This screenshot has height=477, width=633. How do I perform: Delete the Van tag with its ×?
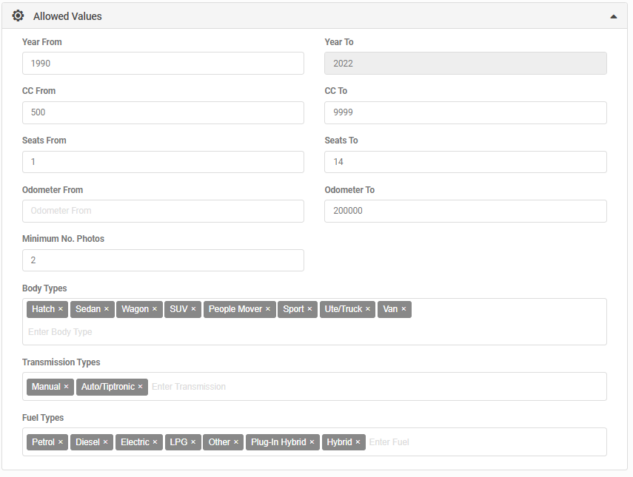coord(403,309)
